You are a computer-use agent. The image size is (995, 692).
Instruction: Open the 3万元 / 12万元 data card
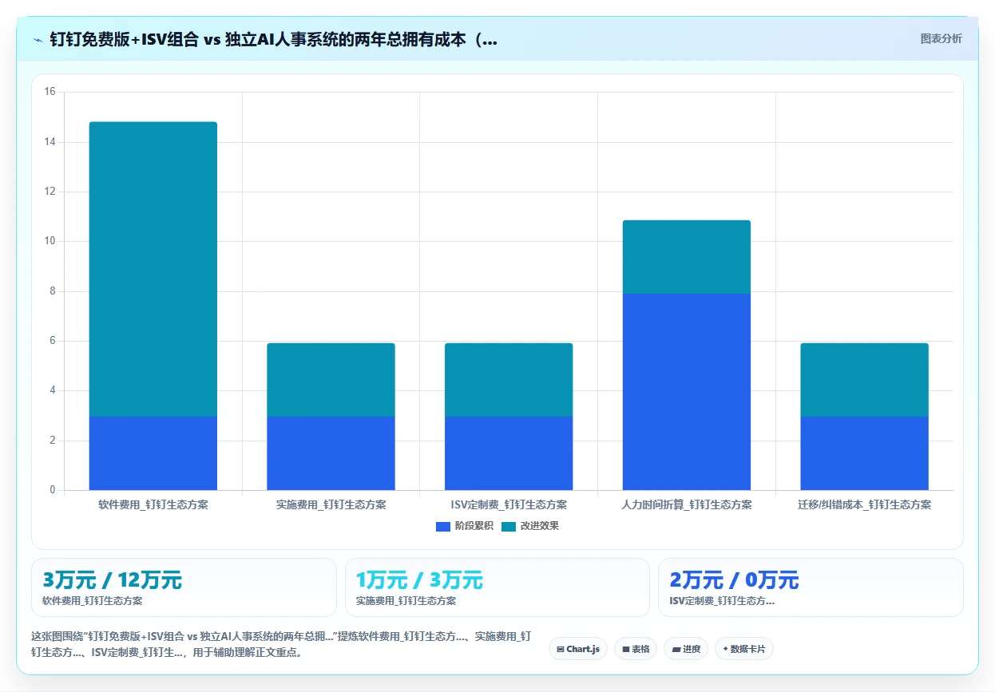pos(184,587)
